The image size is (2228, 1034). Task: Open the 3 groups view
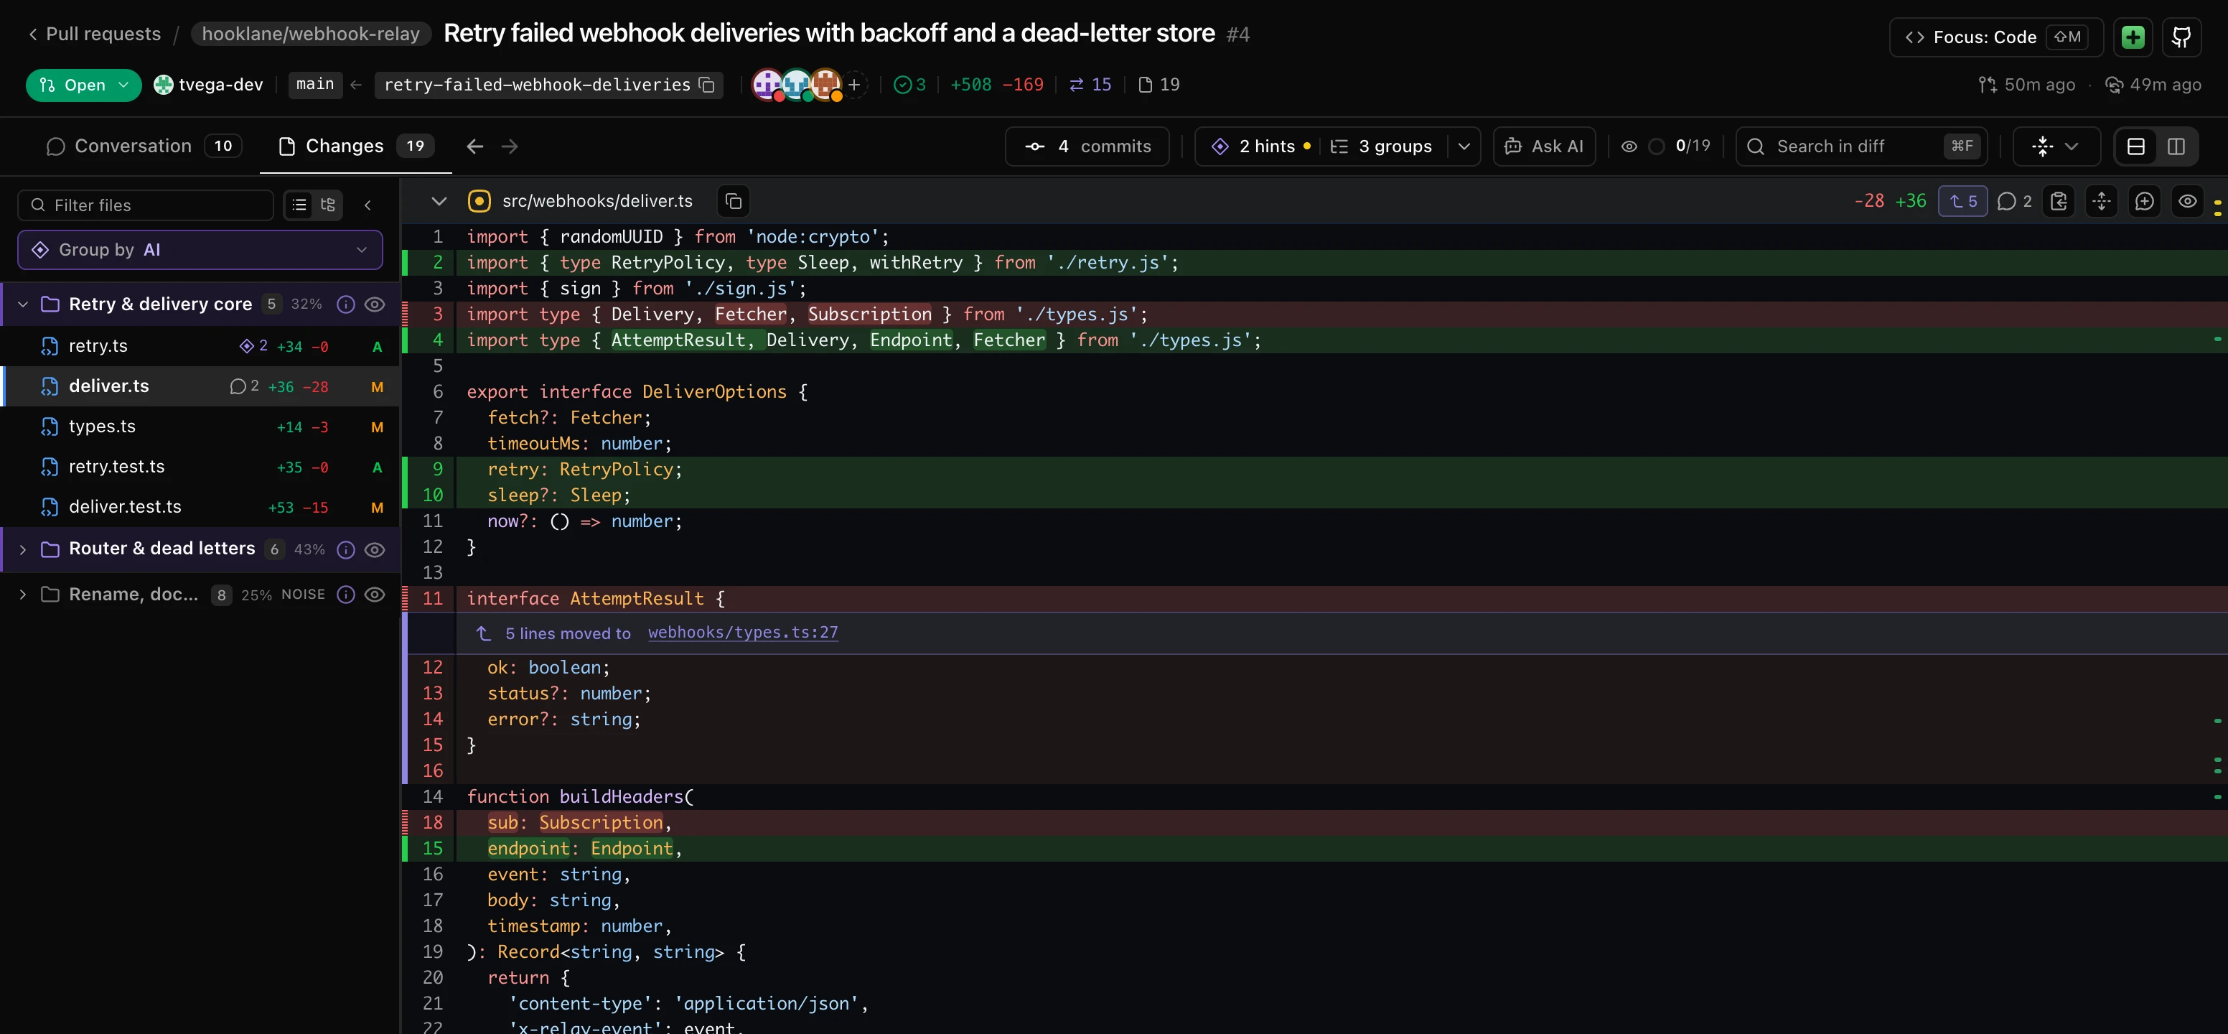(1381, 146)
